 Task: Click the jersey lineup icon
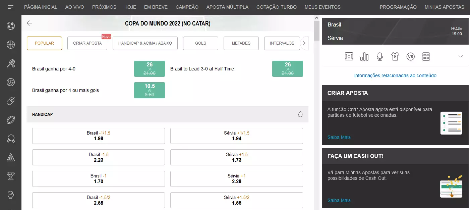point(395,57)
